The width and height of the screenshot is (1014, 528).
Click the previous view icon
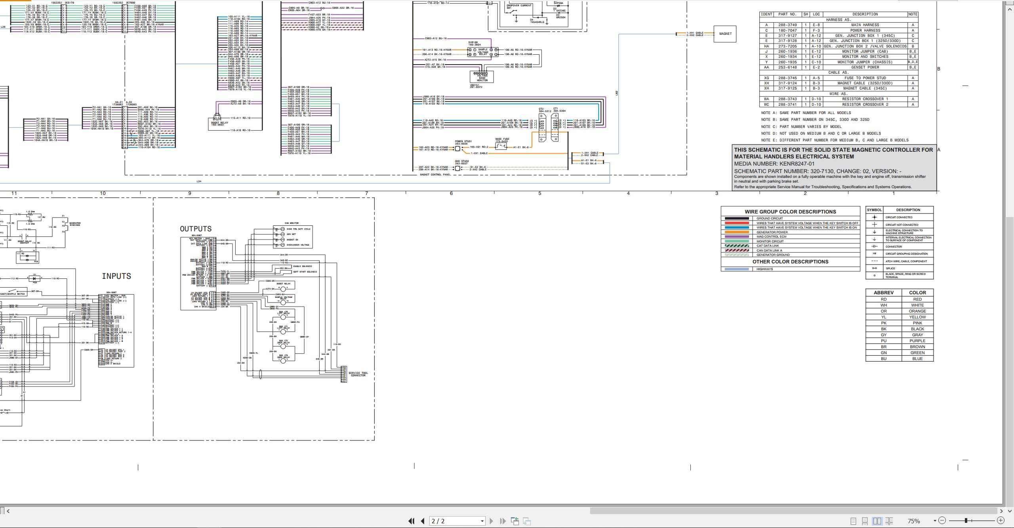pyautogui.click(x=515, y=521)
